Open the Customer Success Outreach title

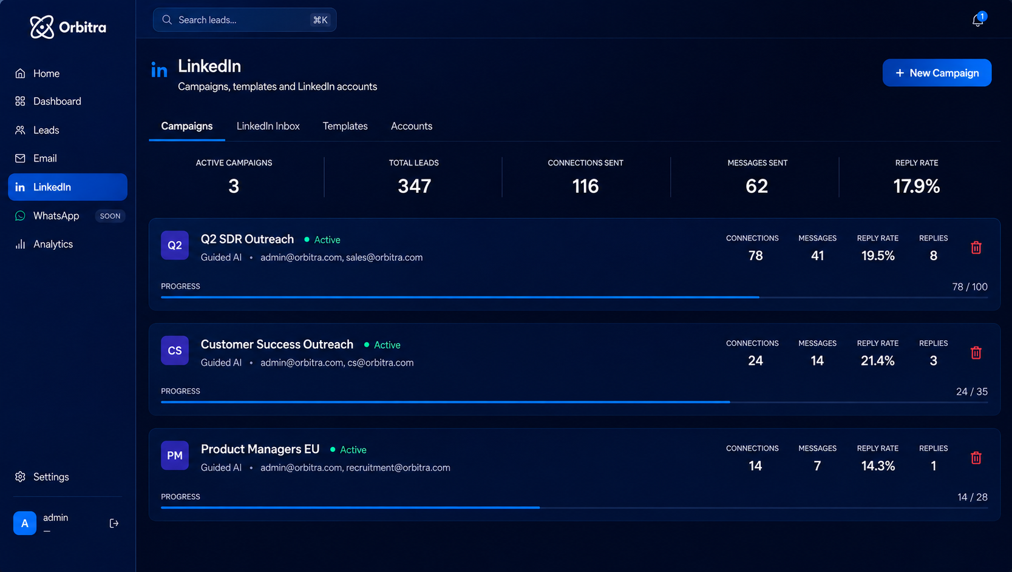pos(277,344)
